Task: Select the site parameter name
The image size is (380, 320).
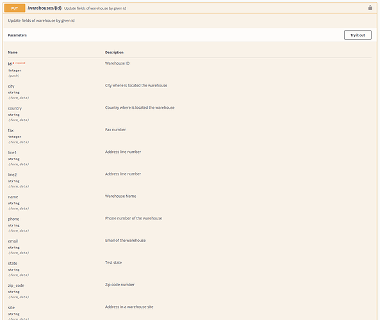Action: (x=12, y=307)
